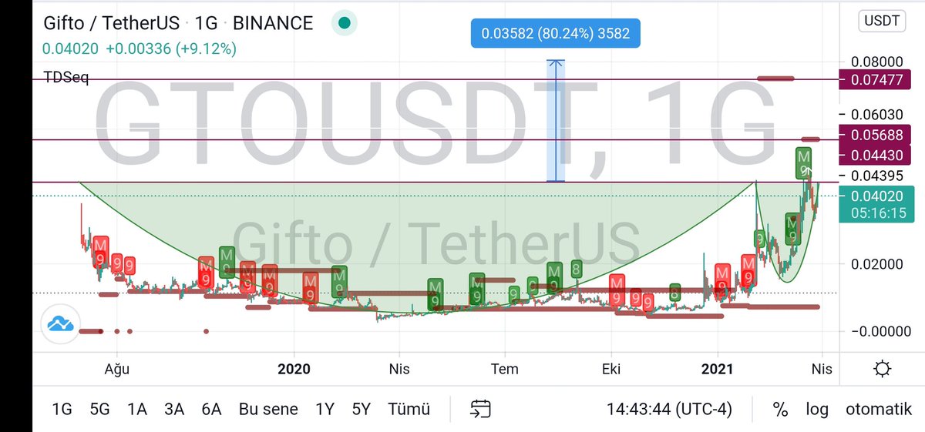
Task: Click the blue cloud sync icon
Action: [60, 324]
